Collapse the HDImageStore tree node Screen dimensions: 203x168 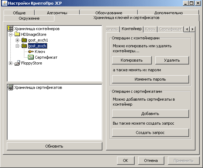(x=10, y=34)
